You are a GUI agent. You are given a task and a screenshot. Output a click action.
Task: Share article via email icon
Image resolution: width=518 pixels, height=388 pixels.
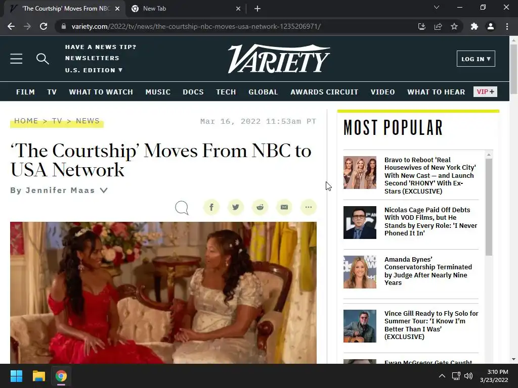click(284, 207)
